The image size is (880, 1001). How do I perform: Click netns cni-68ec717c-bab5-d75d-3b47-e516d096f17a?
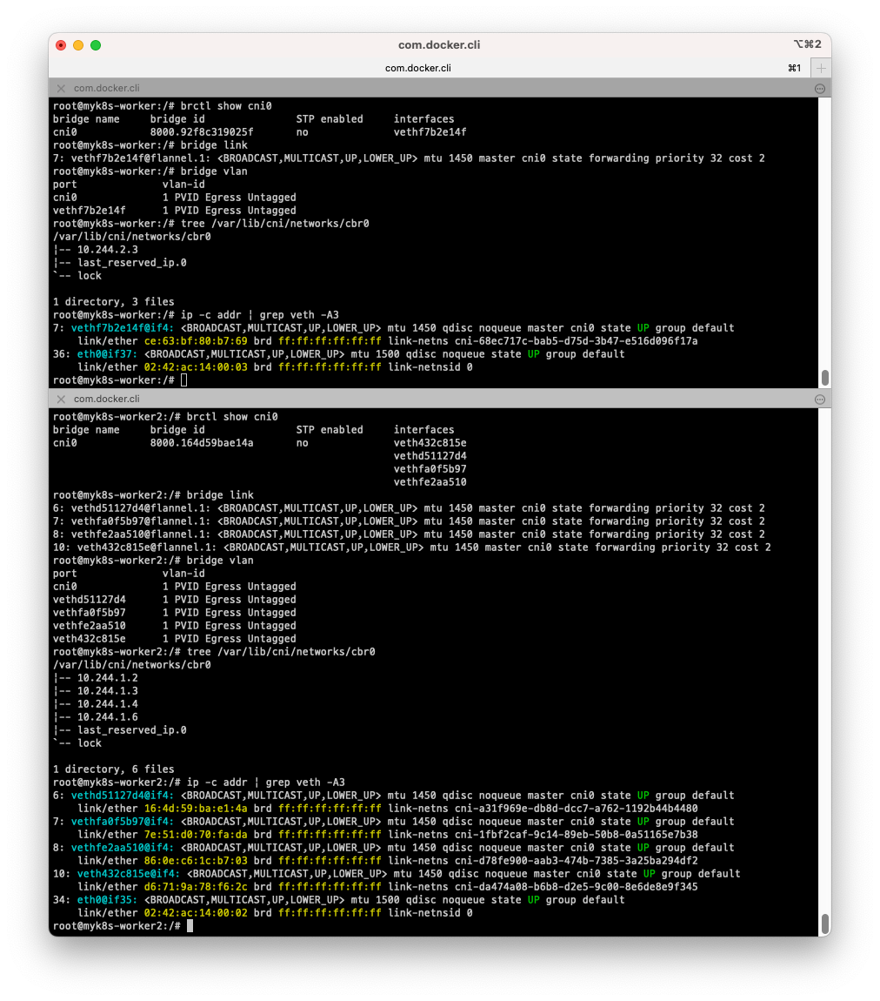coord(576,341)
